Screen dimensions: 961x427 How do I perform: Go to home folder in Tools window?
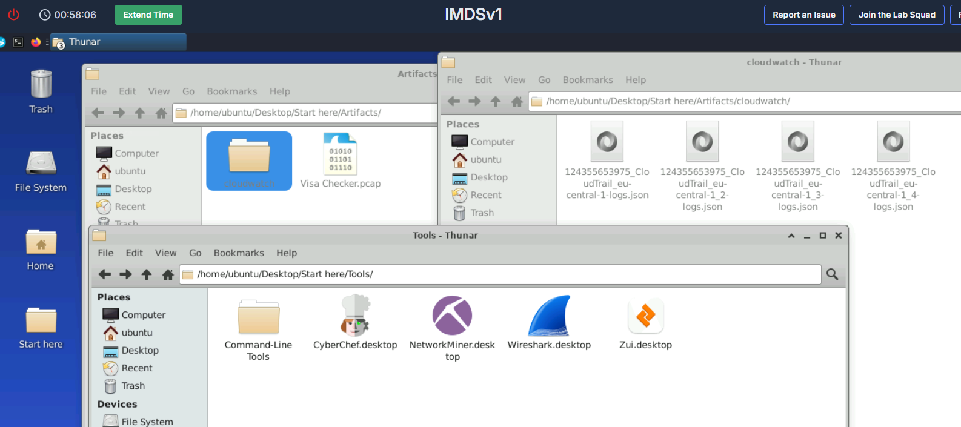(168, 274)
